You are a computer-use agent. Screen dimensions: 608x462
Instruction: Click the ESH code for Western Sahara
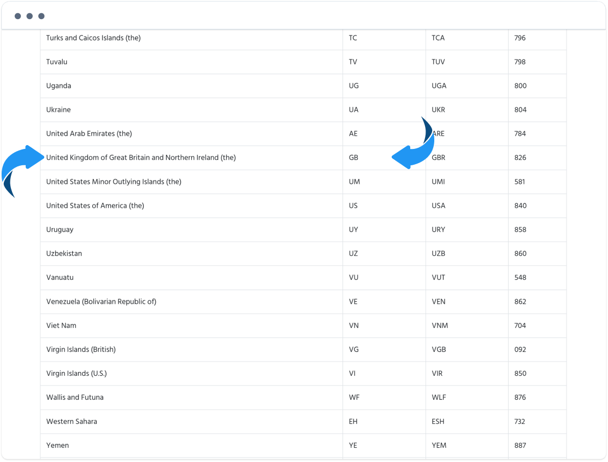[x=438, y=421]
